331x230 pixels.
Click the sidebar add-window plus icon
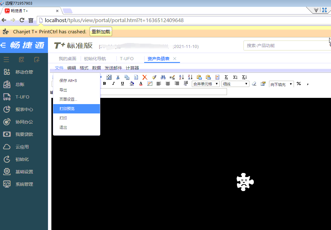tap(37, 60)
